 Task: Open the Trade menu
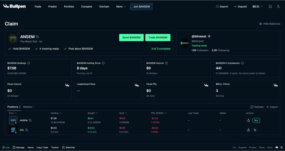38,7
